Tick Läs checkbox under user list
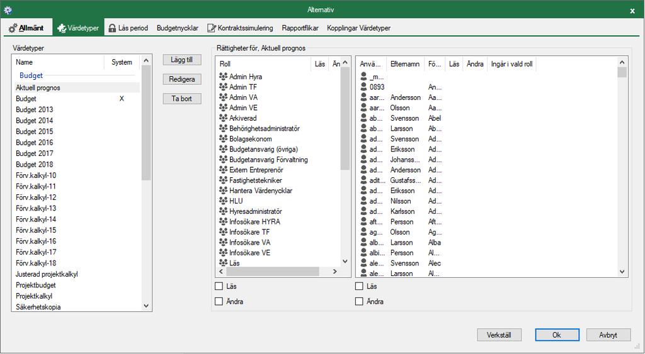The height and width of the screenshot is (354, 645). (359, 286)
